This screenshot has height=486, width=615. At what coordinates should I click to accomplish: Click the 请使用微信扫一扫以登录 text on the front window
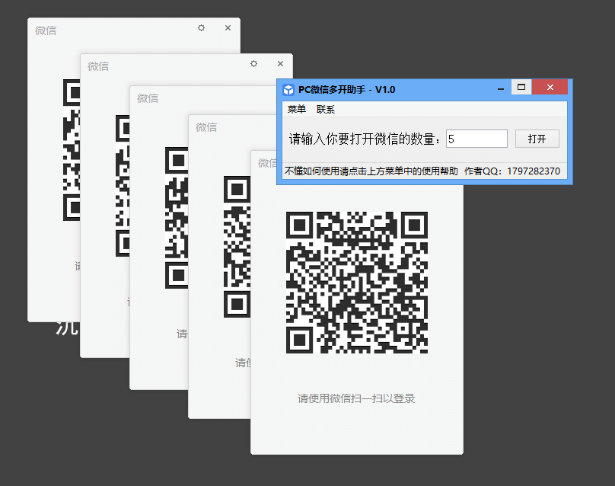coord(356,398)
